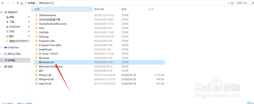Click 此电脑 in the address path
Screen dimensions: 254x104
tap(31, 3)
